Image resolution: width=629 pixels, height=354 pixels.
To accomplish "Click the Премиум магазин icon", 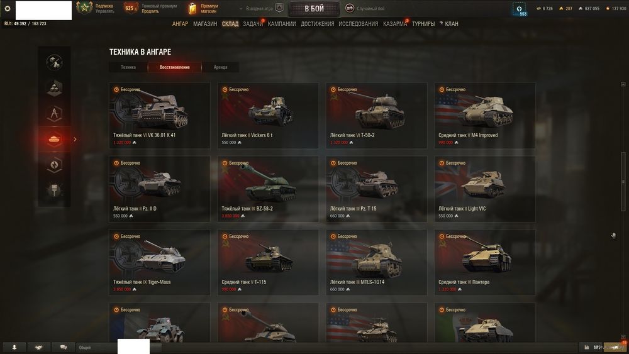I will (x=192, y=8).
